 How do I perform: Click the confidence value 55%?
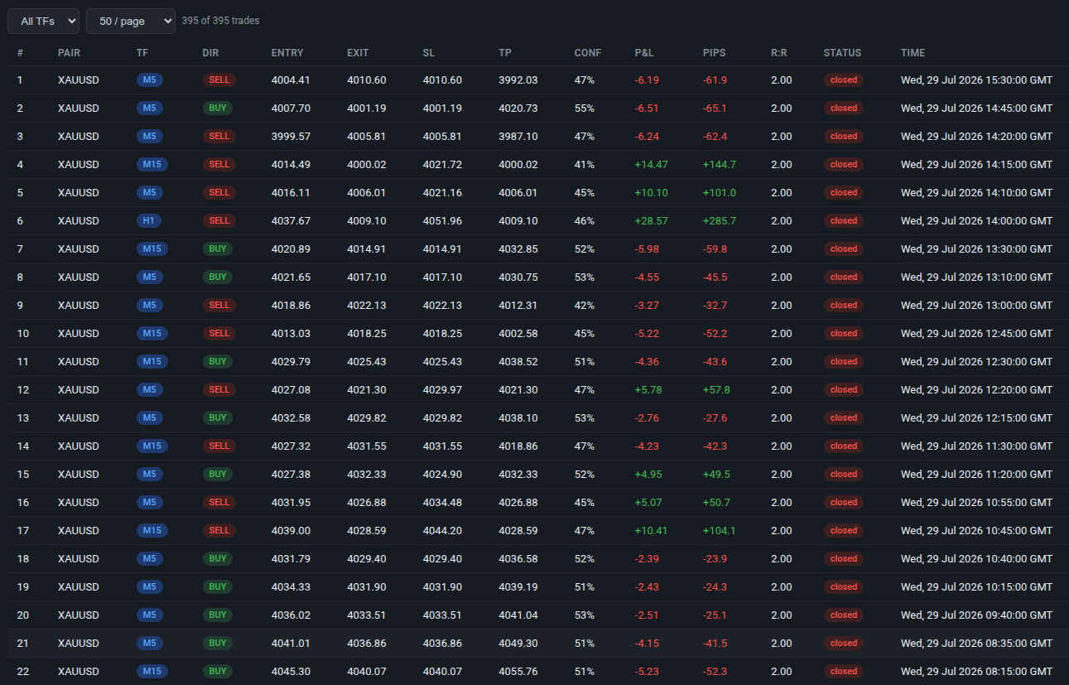tap(585, 109)
